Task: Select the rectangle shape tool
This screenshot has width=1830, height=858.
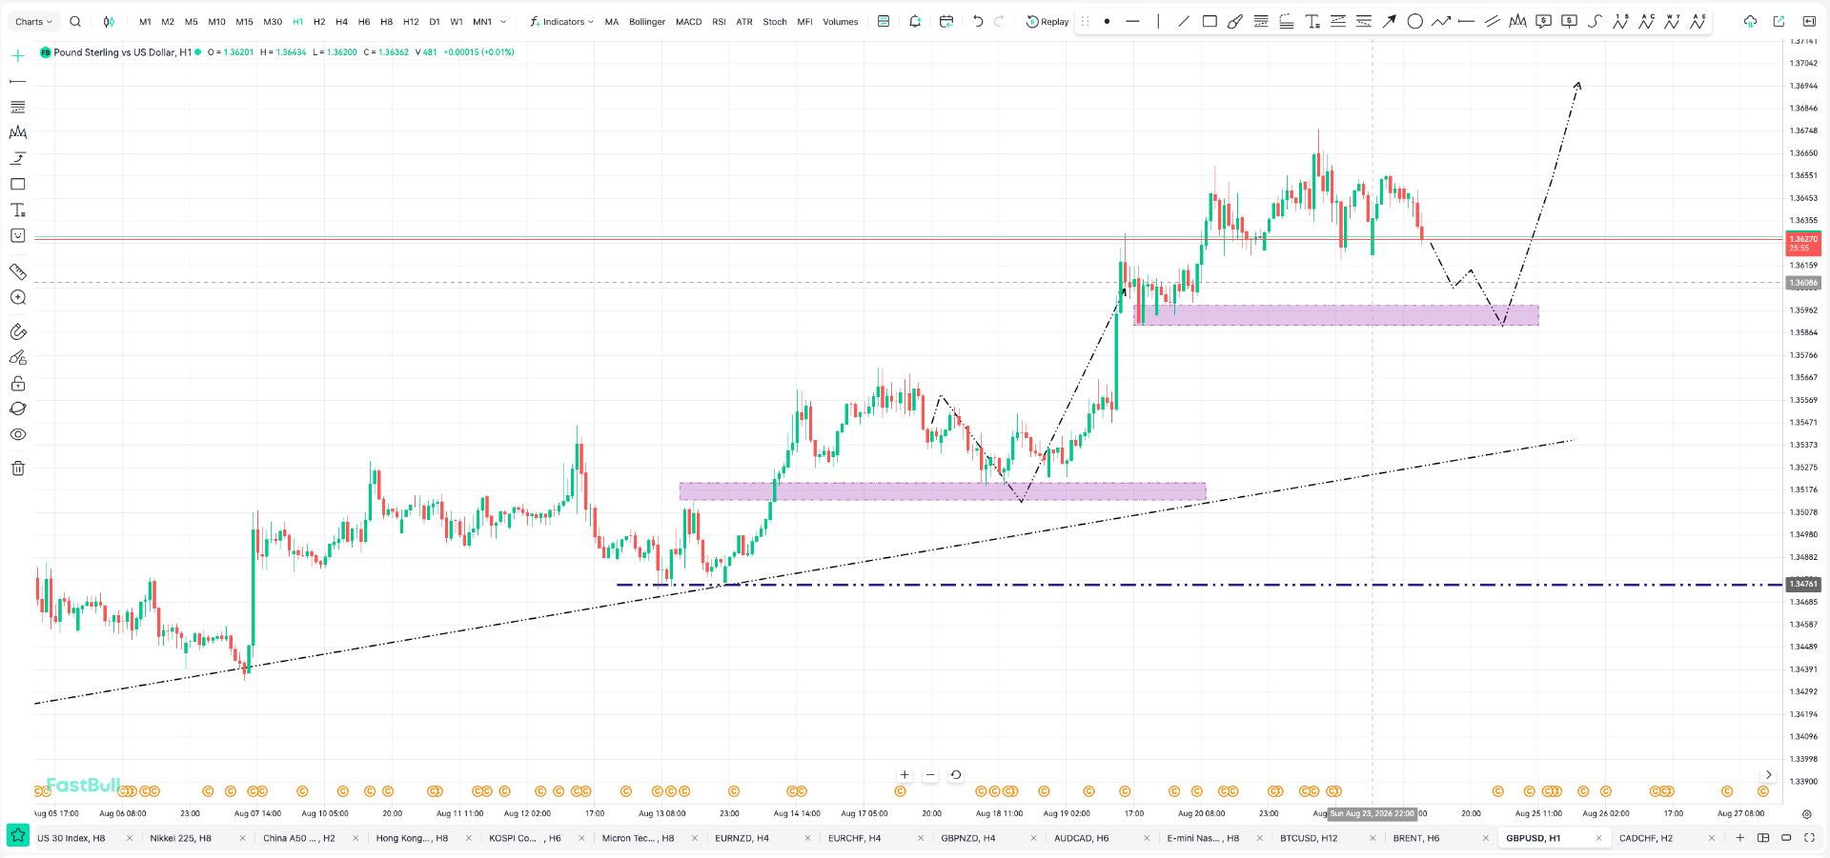Action: pos(1210,21)
